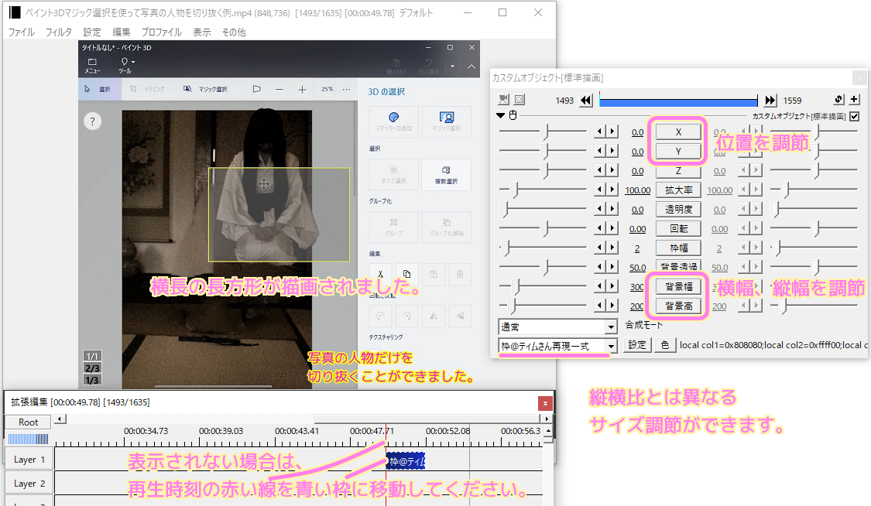Click the 設定 button in custom object panel
The height and width of the screenshot is (506, 871).
[636, 345]
